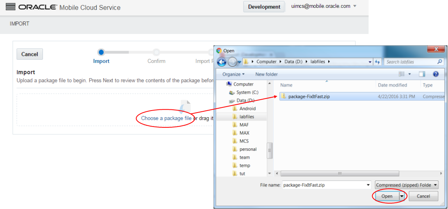Click the labfiles breadcrumb
The height and width of the screenshot is (209, 448).
pyautogui.click(x=318, y=61)
